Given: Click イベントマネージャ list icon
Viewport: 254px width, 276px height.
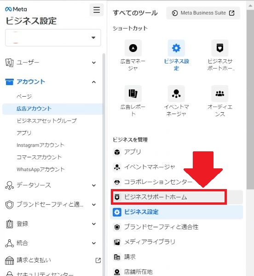Looking at the screenshot, I should coord(117,167).
